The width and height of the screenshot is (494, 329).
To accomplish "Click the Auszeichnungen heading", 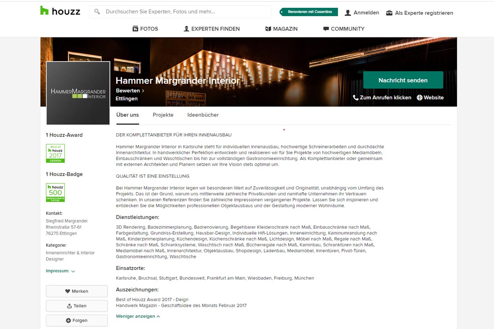I will (137, 290).
